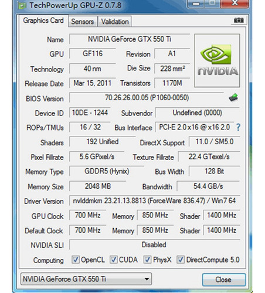Switch to the Validation tab
This screenshot has width=265, height=293.
pyautogui.click(x=115, y=22)
